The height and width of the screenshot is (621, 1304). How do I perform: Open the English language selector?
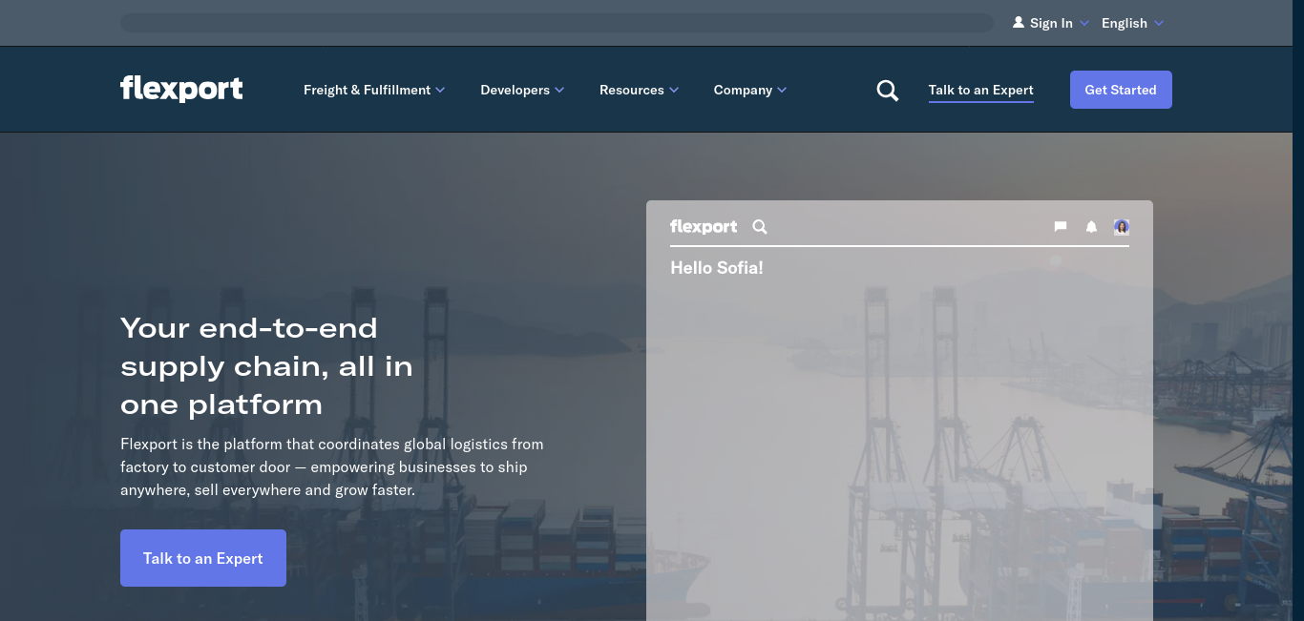point(1133,23)
